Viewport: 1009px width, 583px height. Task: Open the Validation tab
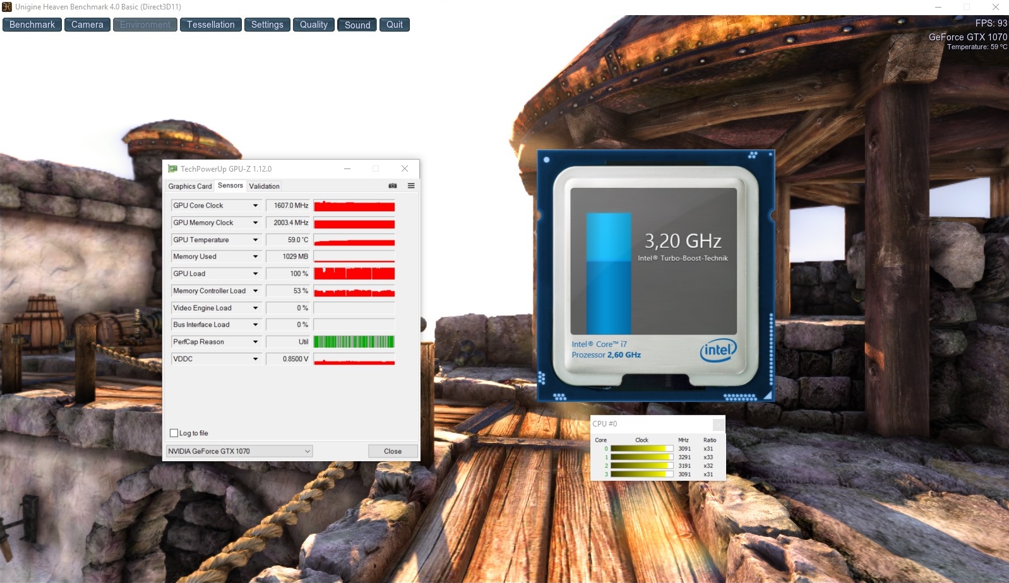[x=264, y=186]
